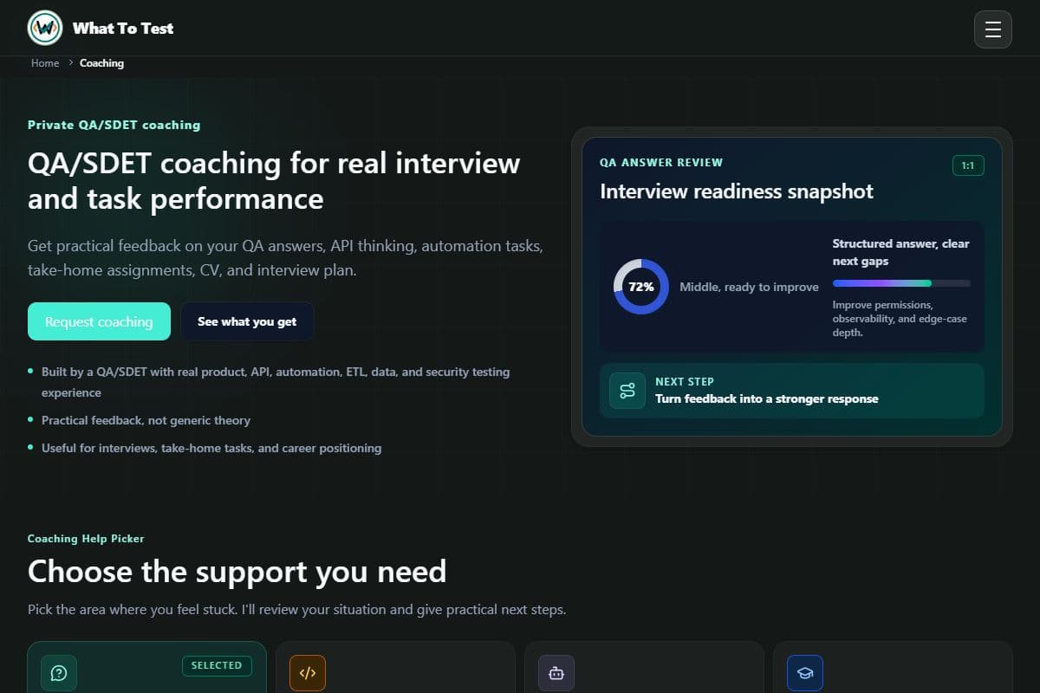The image size is (1040, 693).
Task: Select the graduation cap card icon
Action: (805, 673)
